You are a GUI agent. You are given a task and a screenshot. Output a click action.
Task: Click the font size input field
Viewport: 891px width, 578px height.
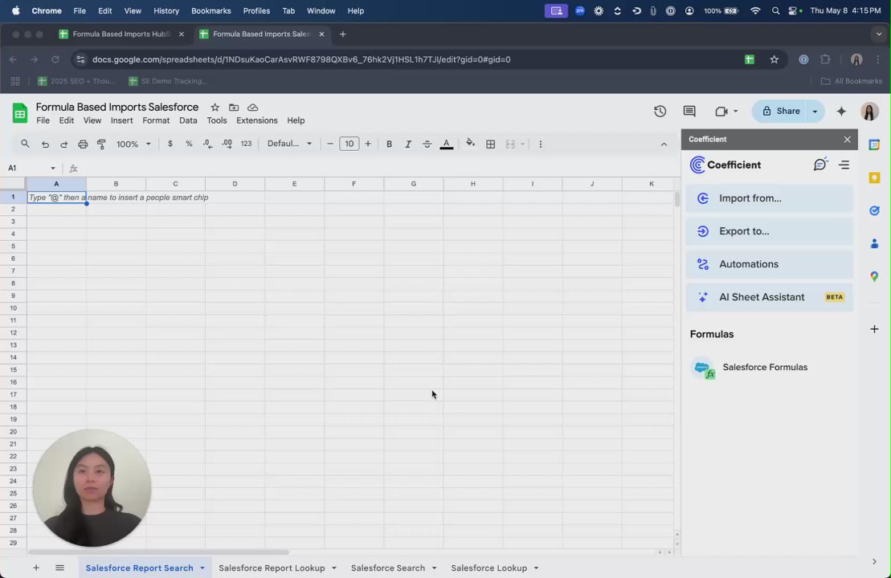pyautogui.click(x=349, y=144)
